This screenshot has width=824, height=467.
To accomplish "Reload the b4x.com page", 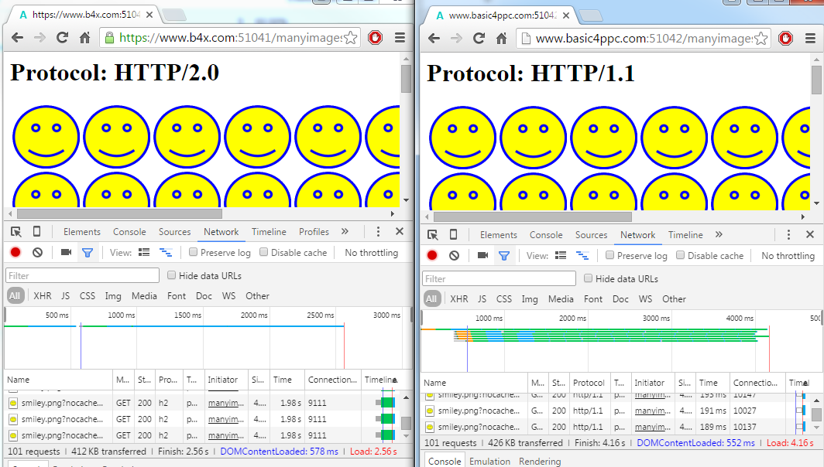I will pyautogui.click(x=63, y=38).
